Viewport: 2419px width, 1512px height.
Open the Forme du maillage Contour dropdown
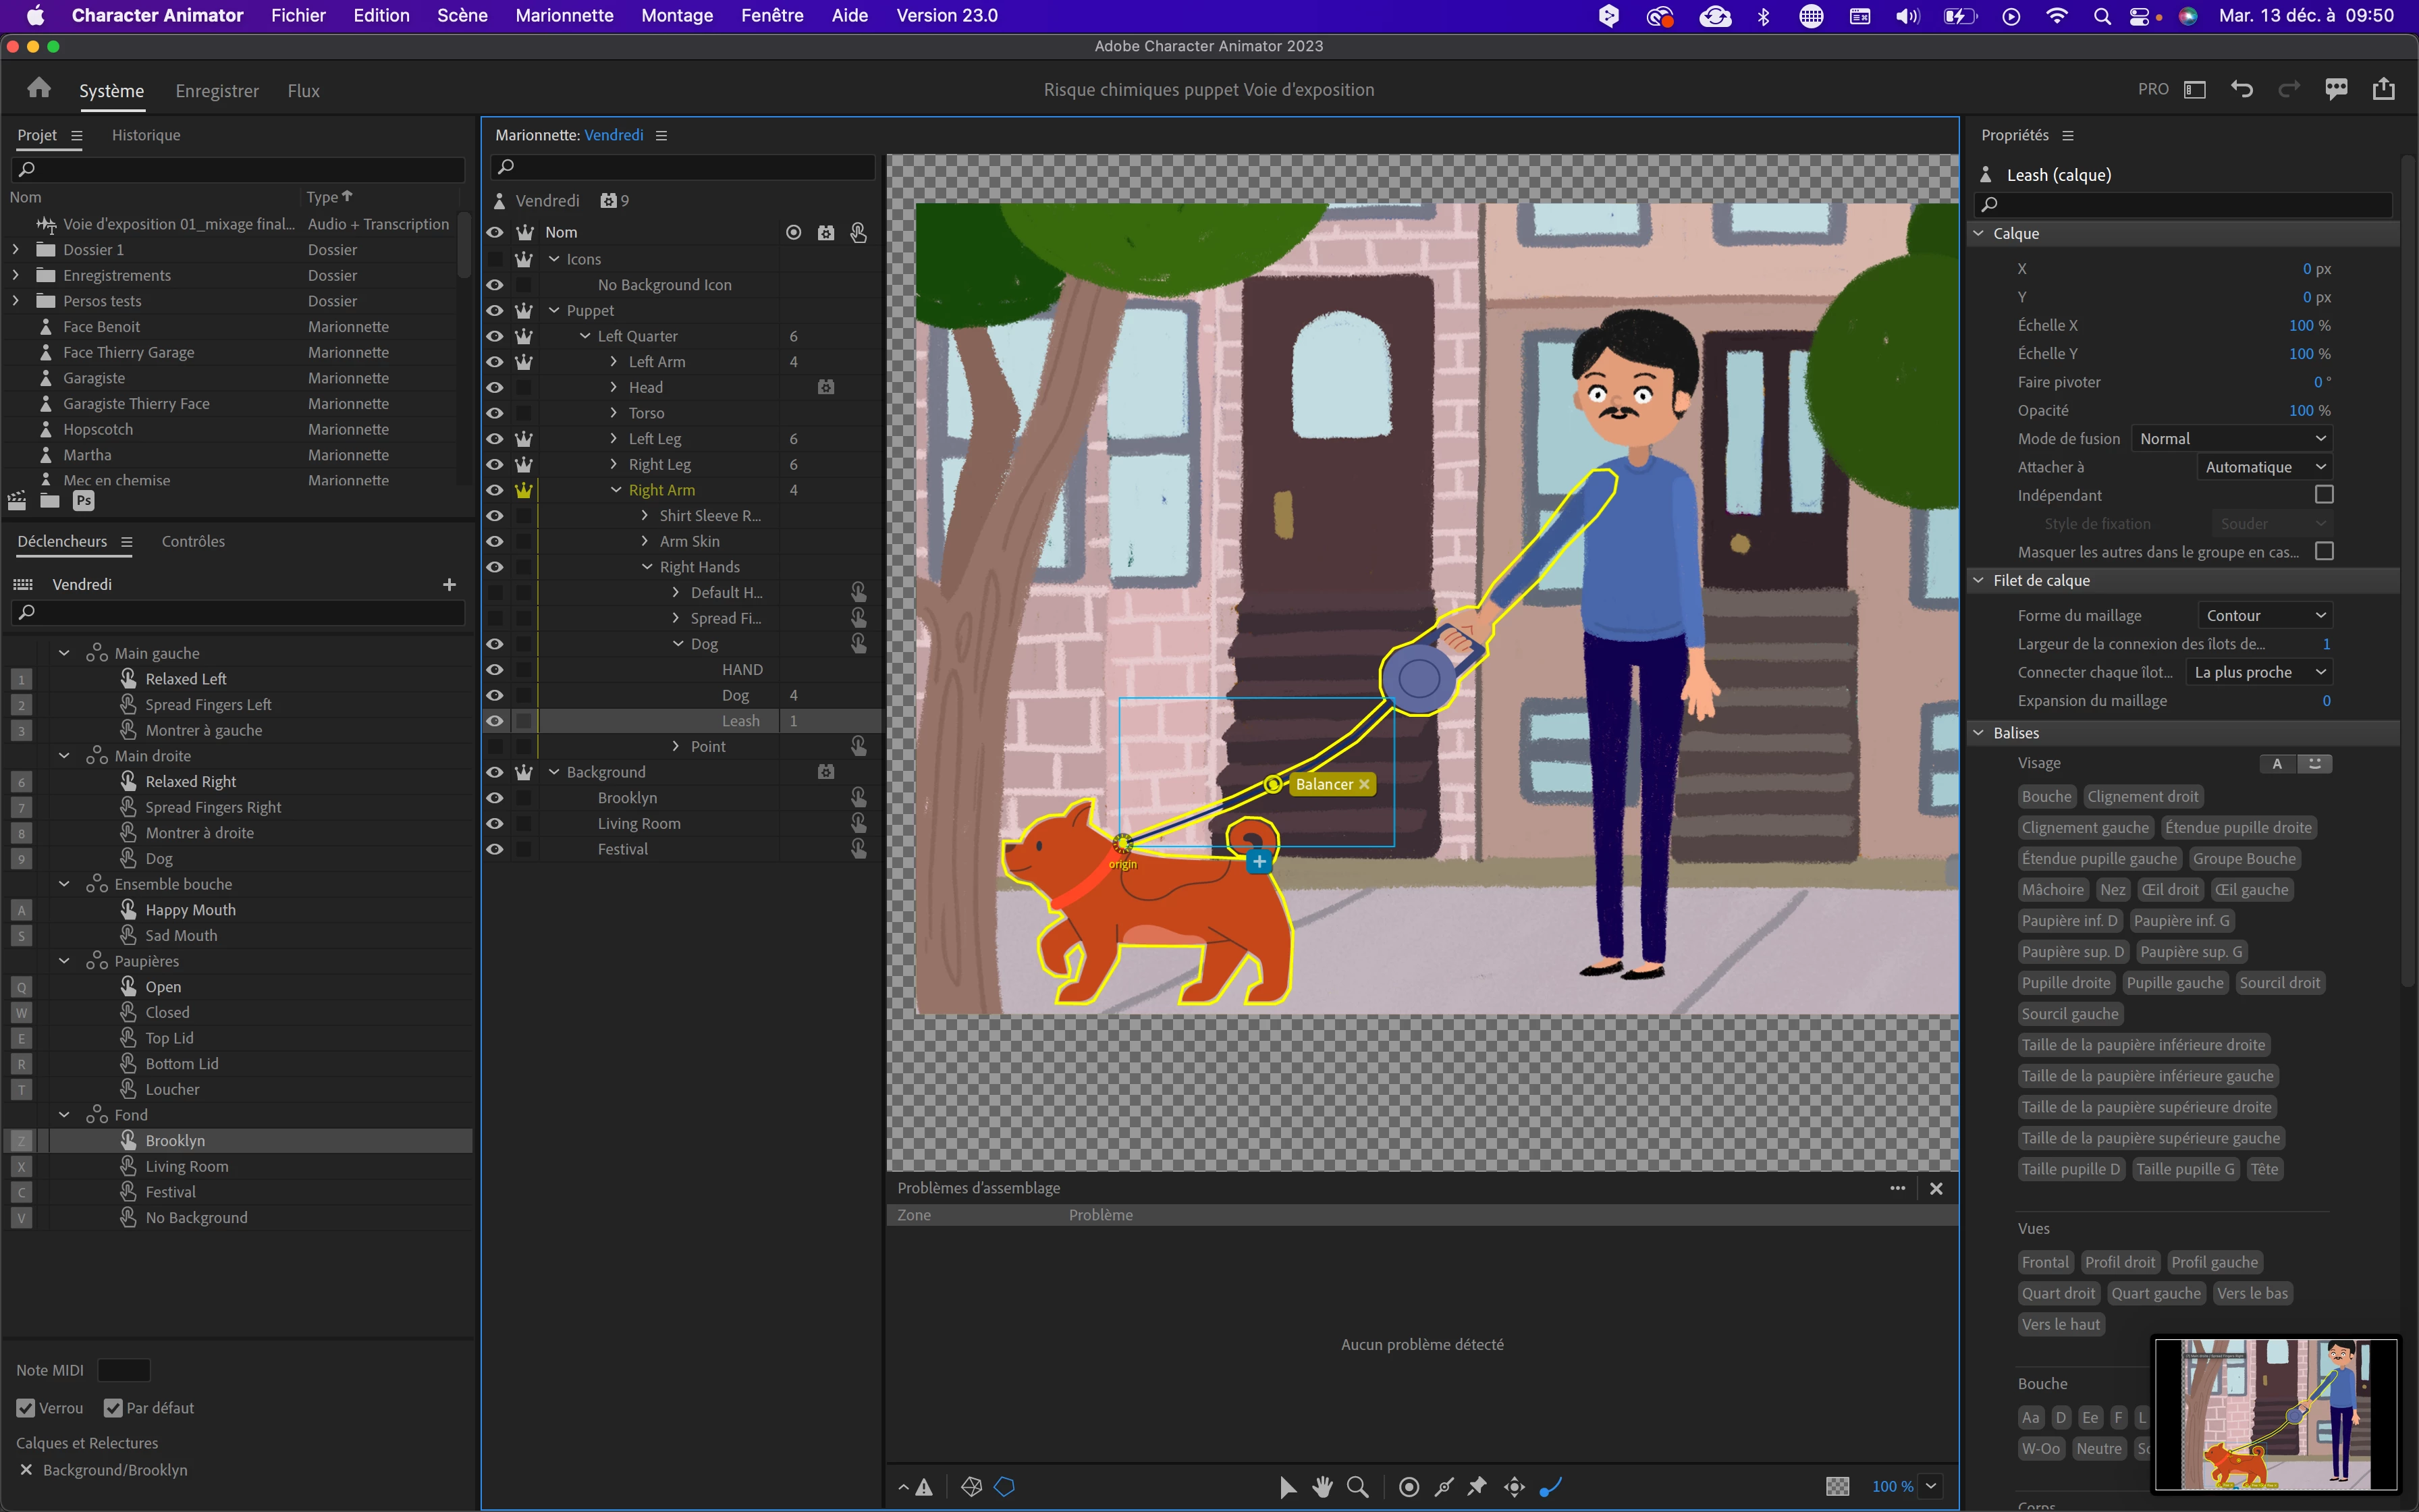click(2265, 616)
